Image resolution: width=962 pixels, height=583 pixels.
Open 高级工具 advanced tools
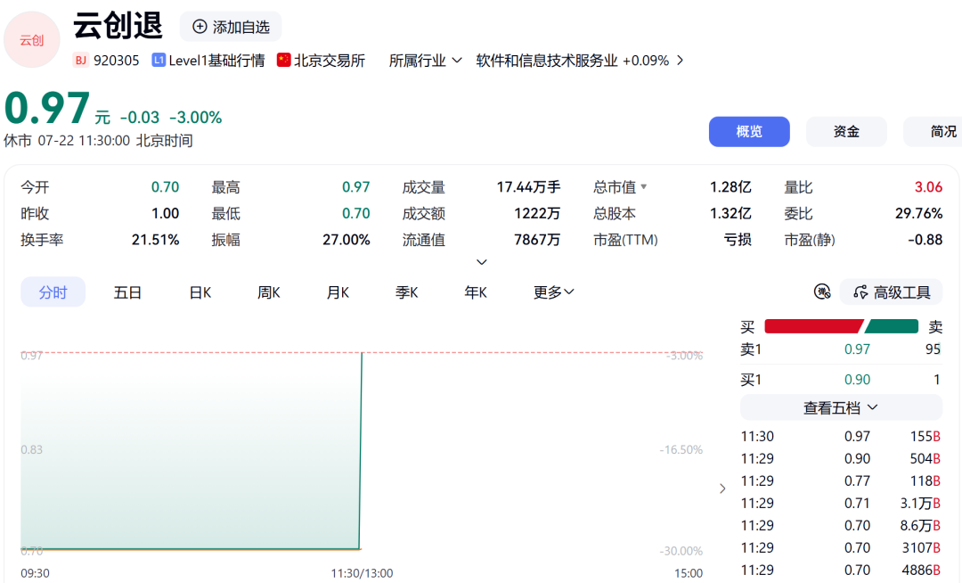tap(892, 292)
